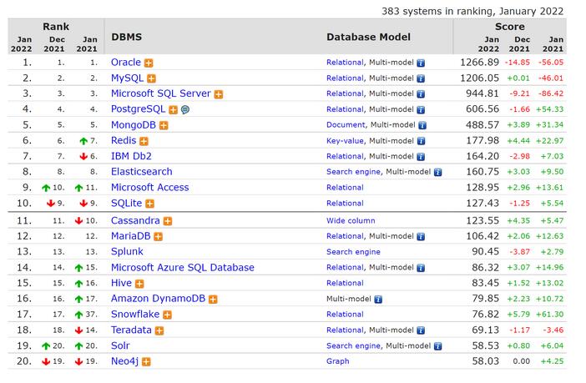The width and height of the screenshot is (586, 383).
Task: Click the info icon after MongoDB's Document, Multi-model
Action: [x=422, y=125]
